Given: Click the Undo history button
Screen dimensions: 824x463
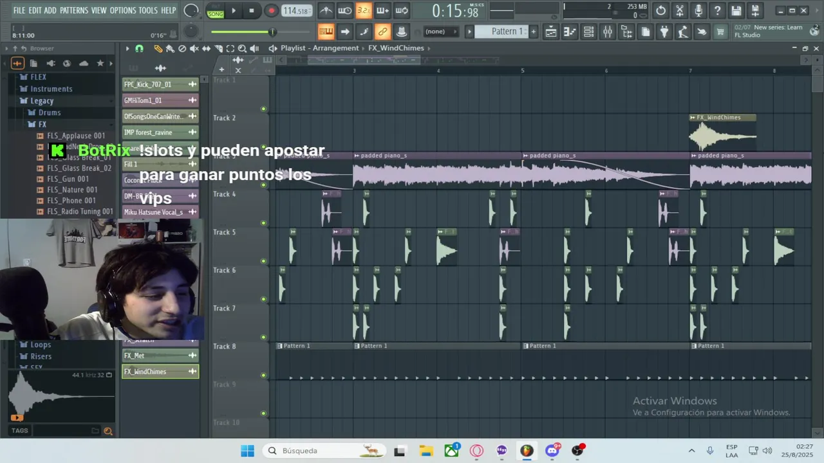Looking at the screenshot, I should click(x=661, y=10).
